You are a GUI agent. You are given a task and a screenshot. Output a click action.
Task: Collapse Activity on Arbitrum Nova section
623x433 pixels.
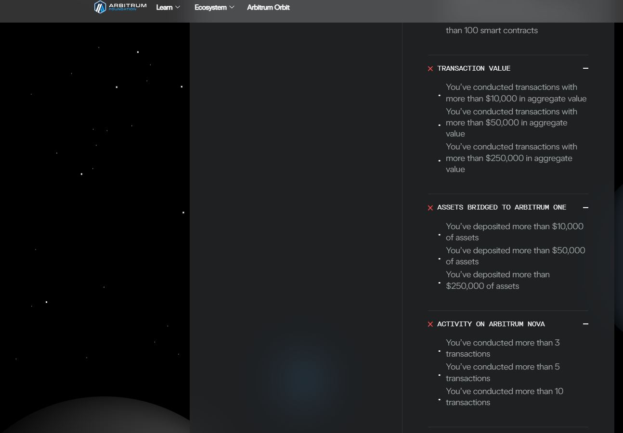(x=585, y=324)
